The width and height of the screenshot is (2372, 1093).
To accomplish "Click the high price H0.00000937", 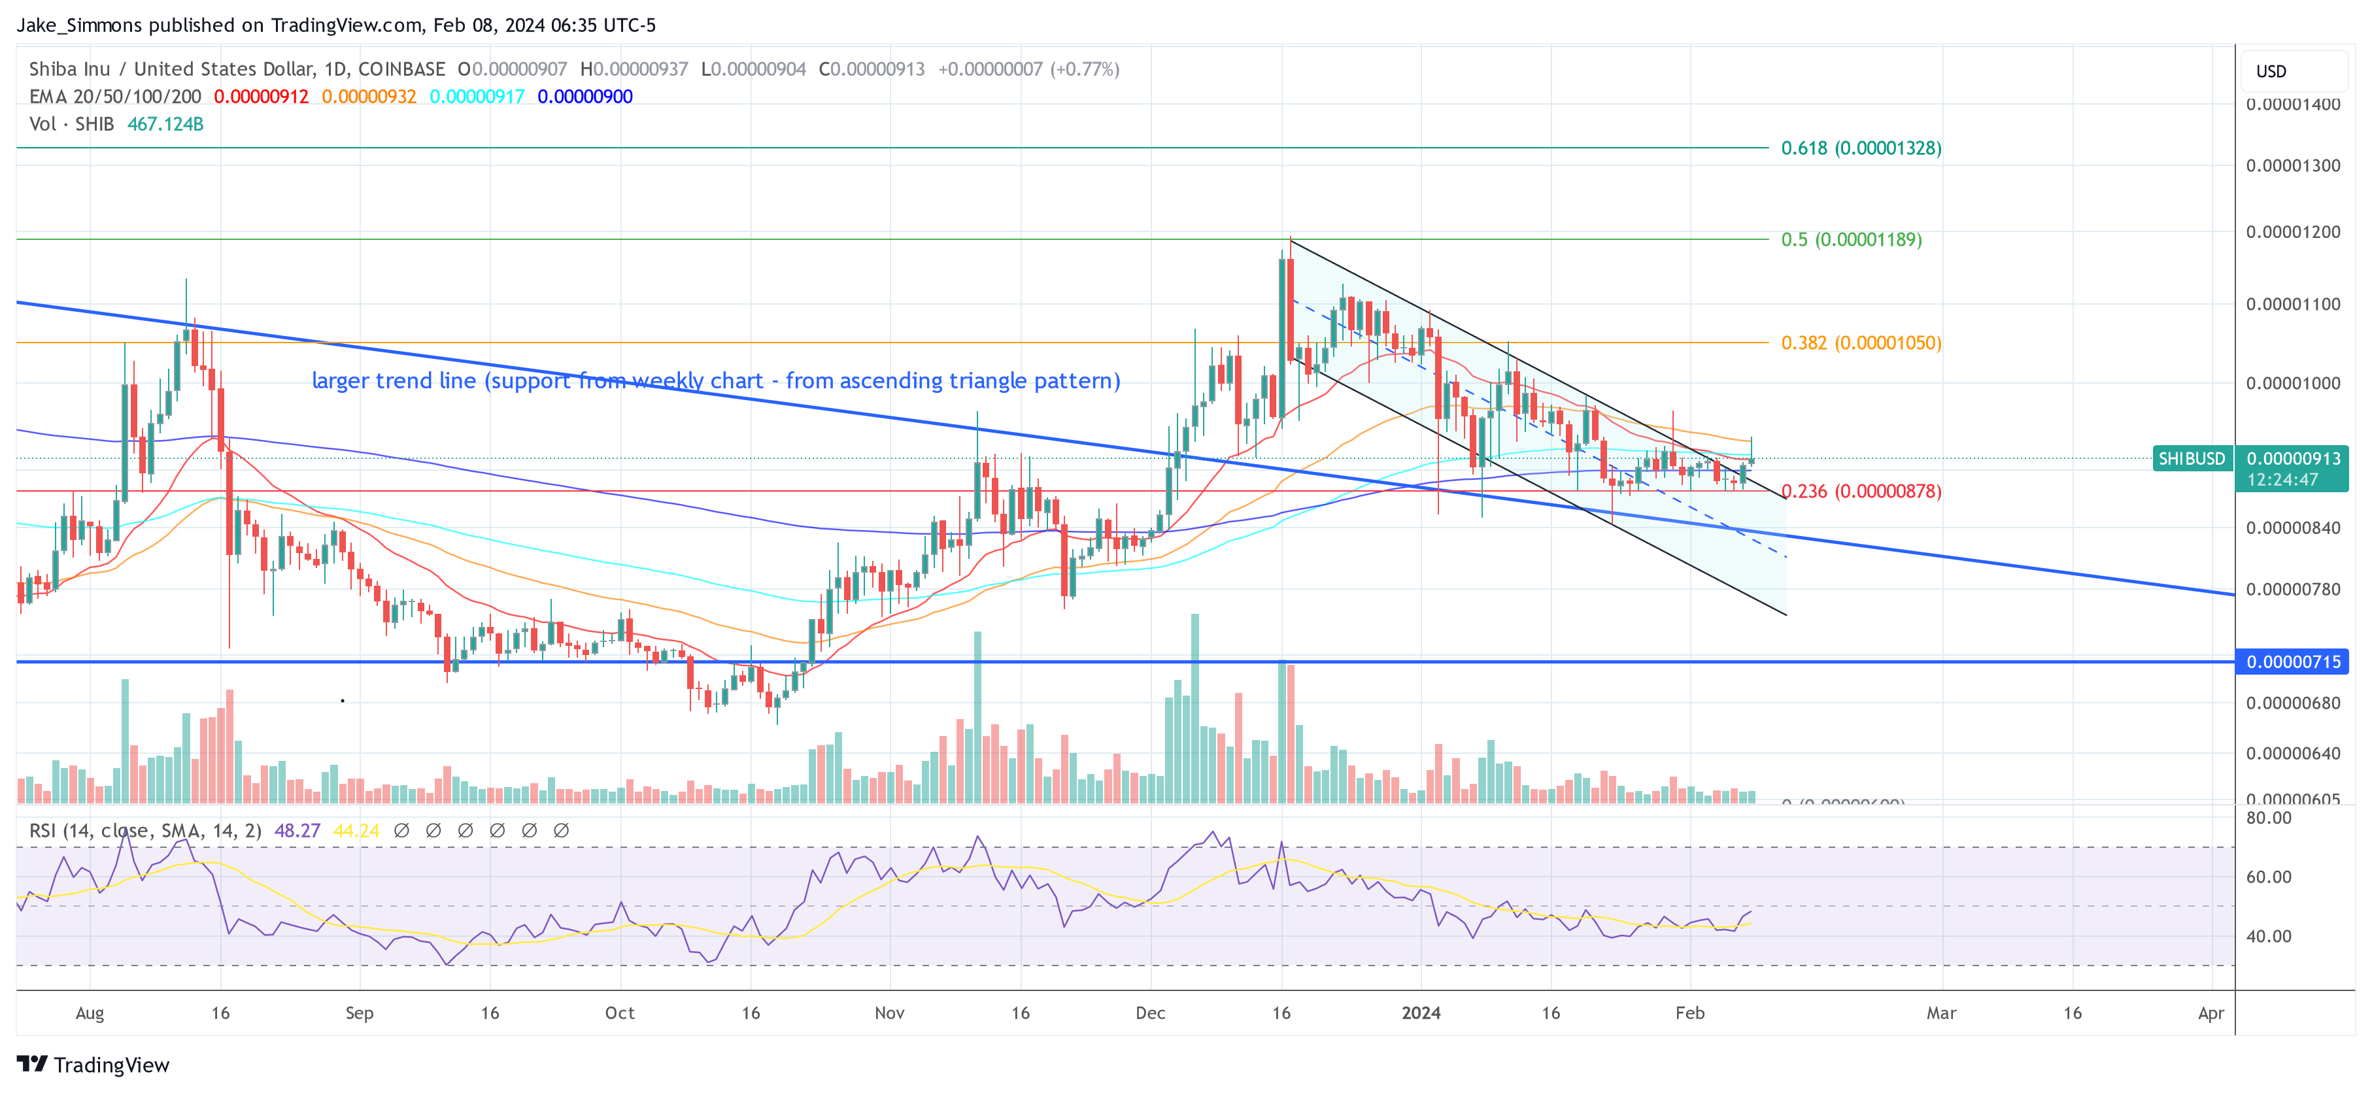I will [634, 69].
